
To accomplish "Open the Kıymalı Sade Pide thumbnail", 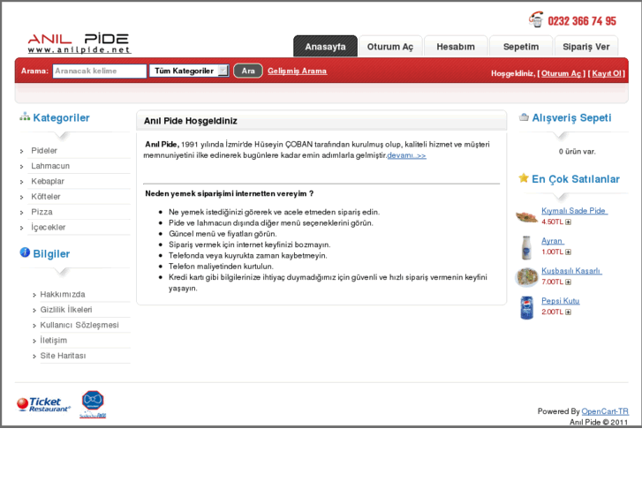I will point(526,215).
